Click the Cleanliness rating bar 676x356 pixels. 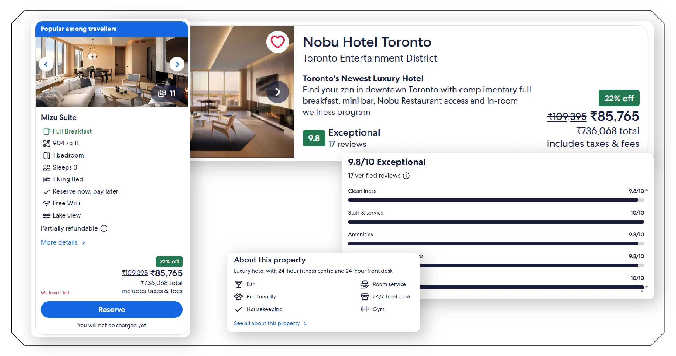coord(496,200)
